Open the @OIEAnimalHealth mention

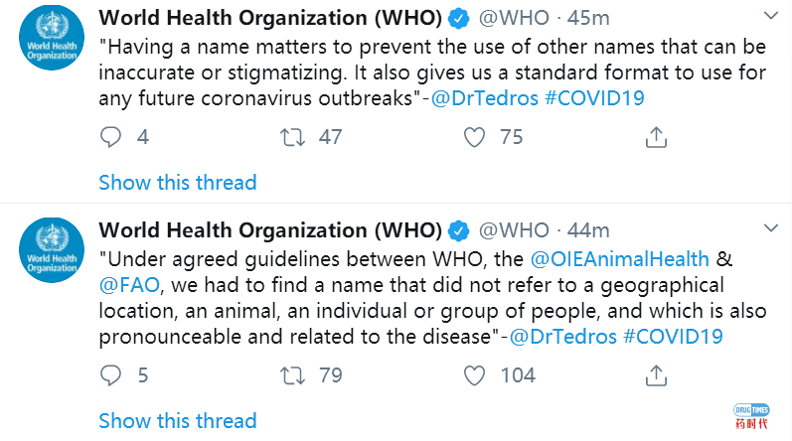point(620,259)
